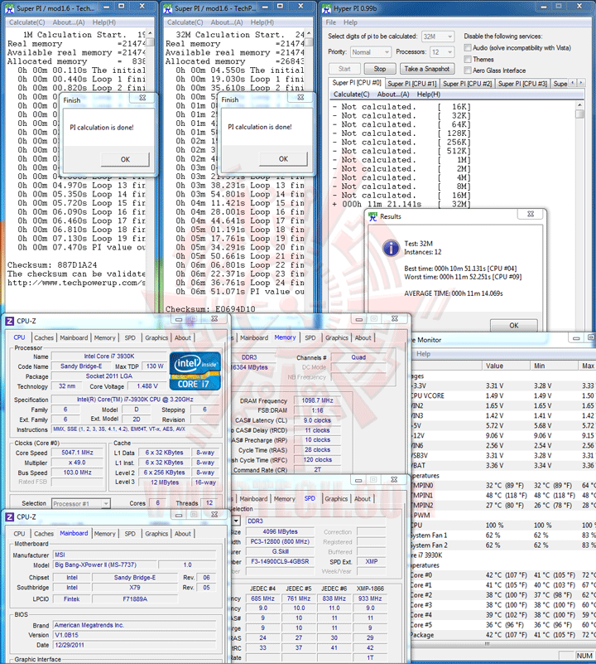
Task: Click the Hyper PI 0.99b title icon
Action: pyautogui.click(x=326, y=8)
